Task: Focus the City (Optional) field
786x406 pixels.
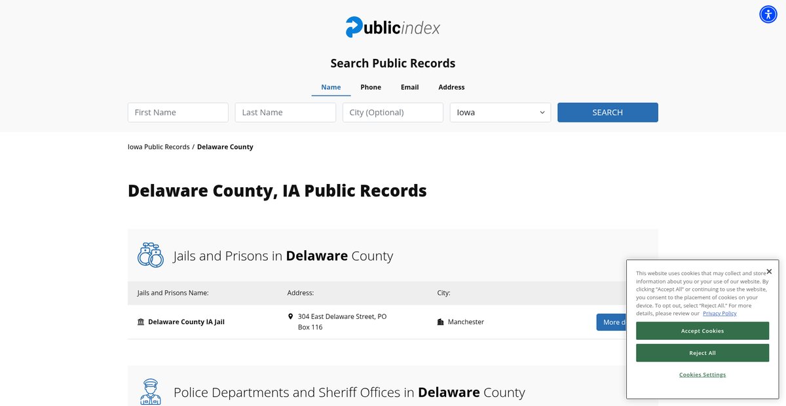Action: (393, 113)
